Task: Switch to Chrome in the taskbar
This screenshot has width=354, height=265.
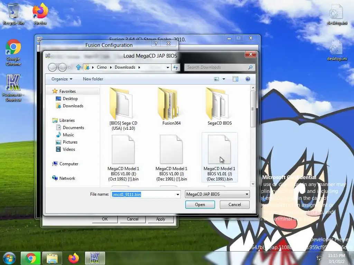Action: 31,258
